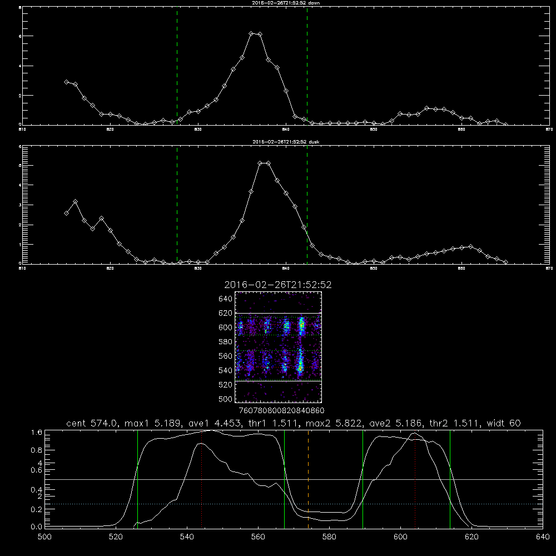556x556 pixels.
Task: Click the 820 label on the dawn plot x-axis
Action: coord(110,130)
